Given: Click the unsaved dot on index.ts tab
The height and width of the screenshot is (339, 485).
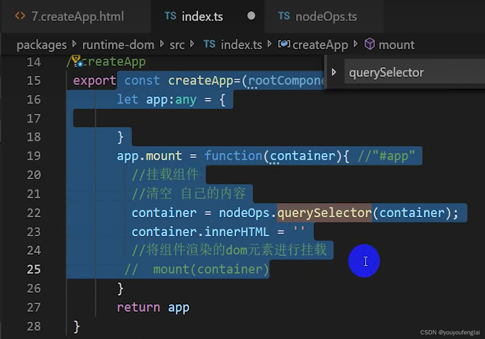Looking at the screenshot, I should [251, 16].
